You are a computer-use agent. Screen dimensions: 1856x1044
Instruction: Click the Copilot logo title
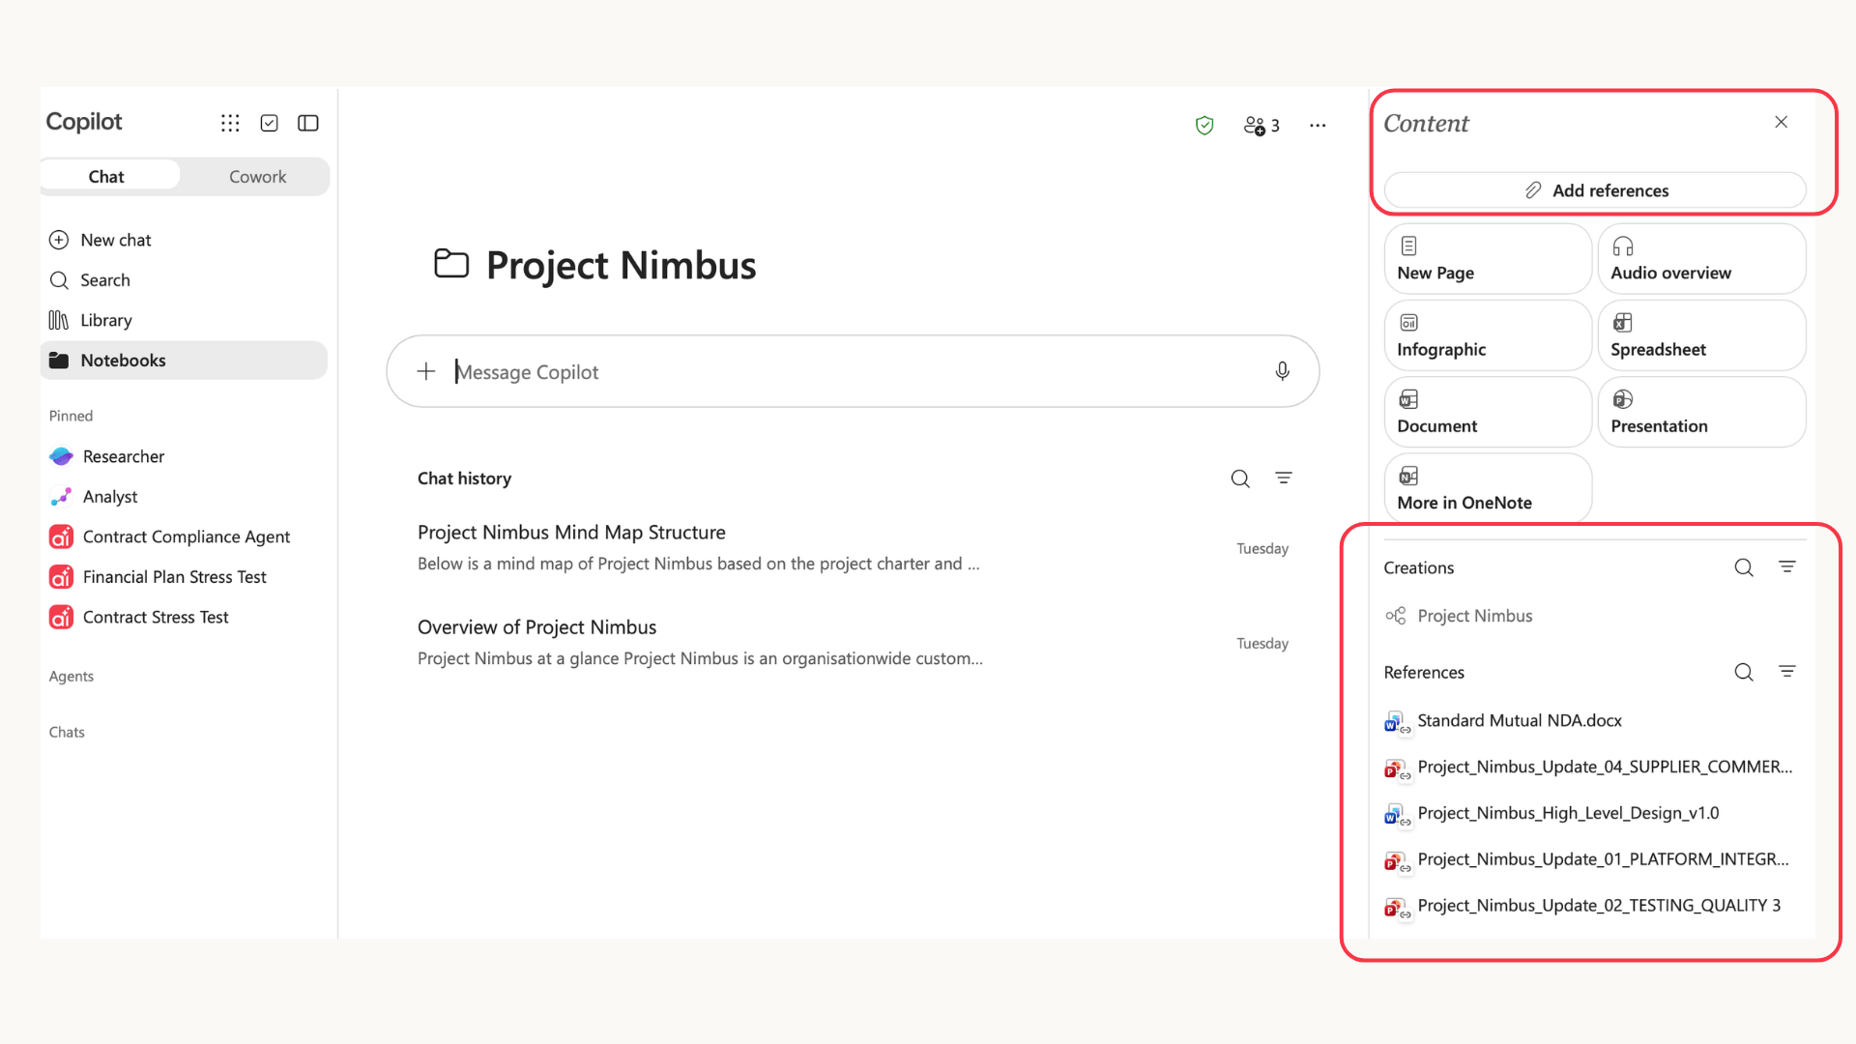(x=84, y=122)
